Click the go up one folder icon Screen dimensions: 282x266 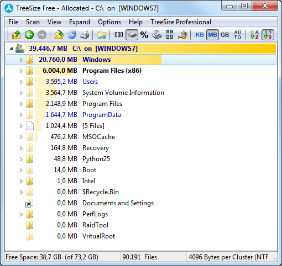(16, 35)
